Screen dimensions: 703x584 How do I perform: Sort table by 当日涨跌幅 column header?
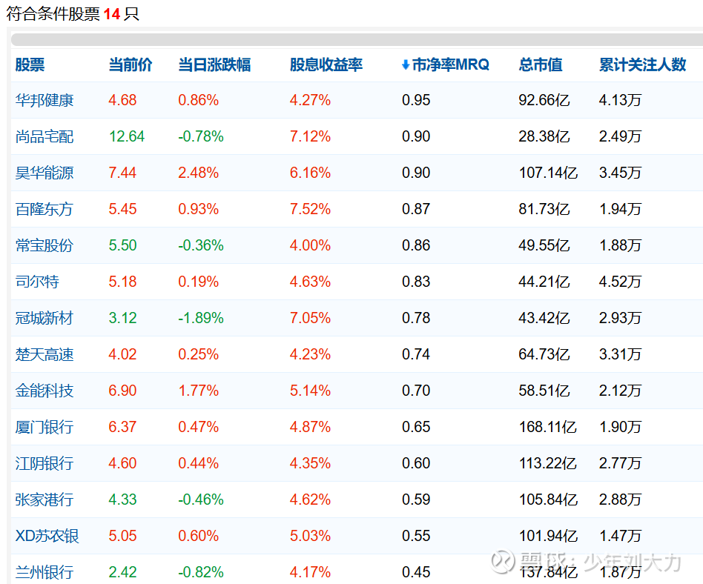(214, 64)
